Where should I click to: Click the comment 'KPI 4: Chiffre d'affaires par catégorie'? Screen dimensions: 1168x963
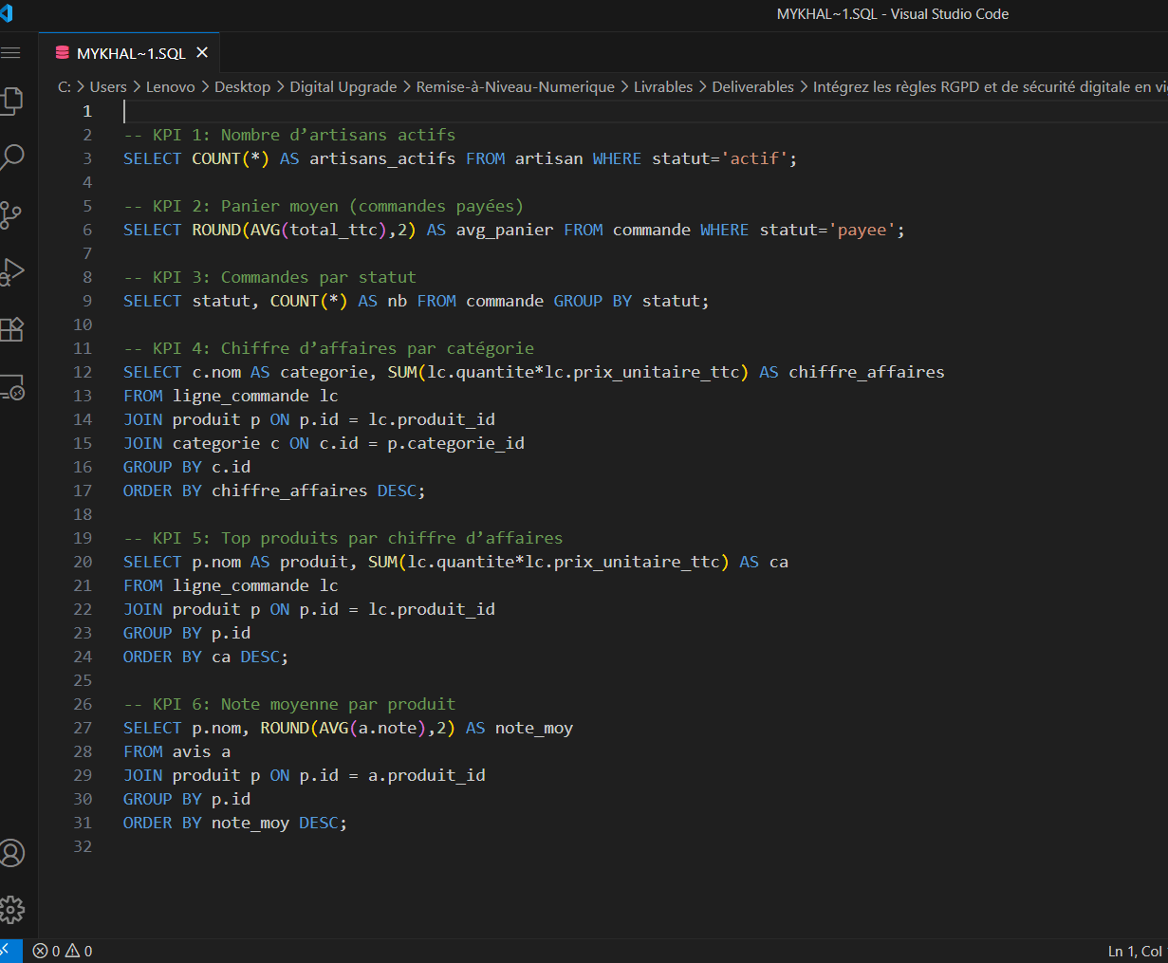tap(329, 348)
